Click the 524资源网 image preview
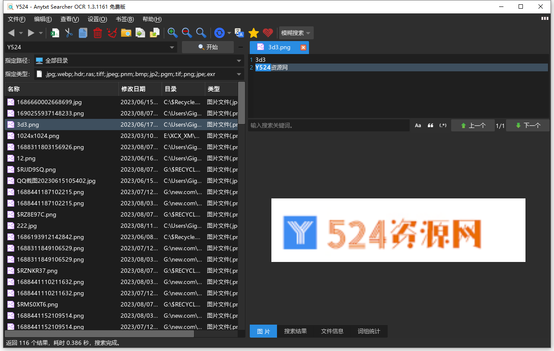This screenshot has width=554, height=351. 398,230
